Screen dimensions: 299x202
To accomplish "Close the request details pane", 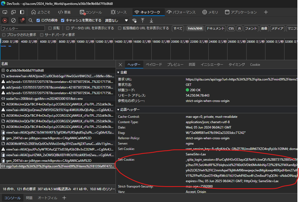I will click(x=120, y=65).
